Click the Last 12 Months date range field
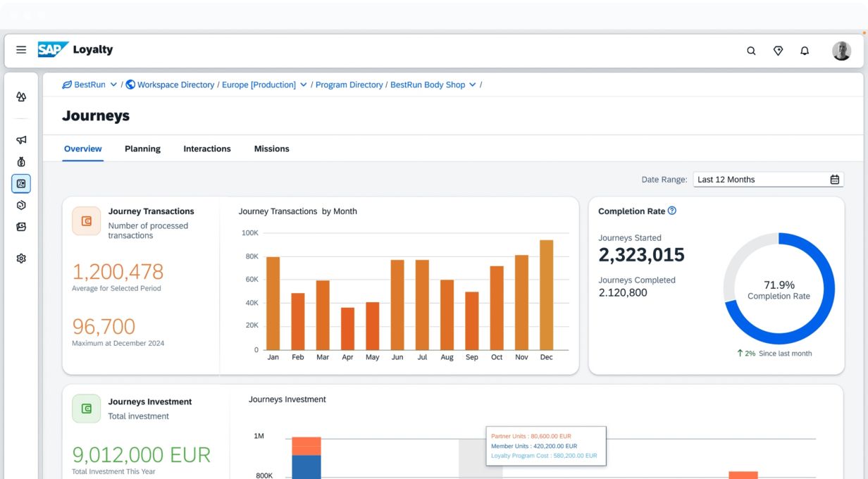Image resolution: width=868 pixels, height=479 pixels. pyautogui.click(x=759, y=180)
